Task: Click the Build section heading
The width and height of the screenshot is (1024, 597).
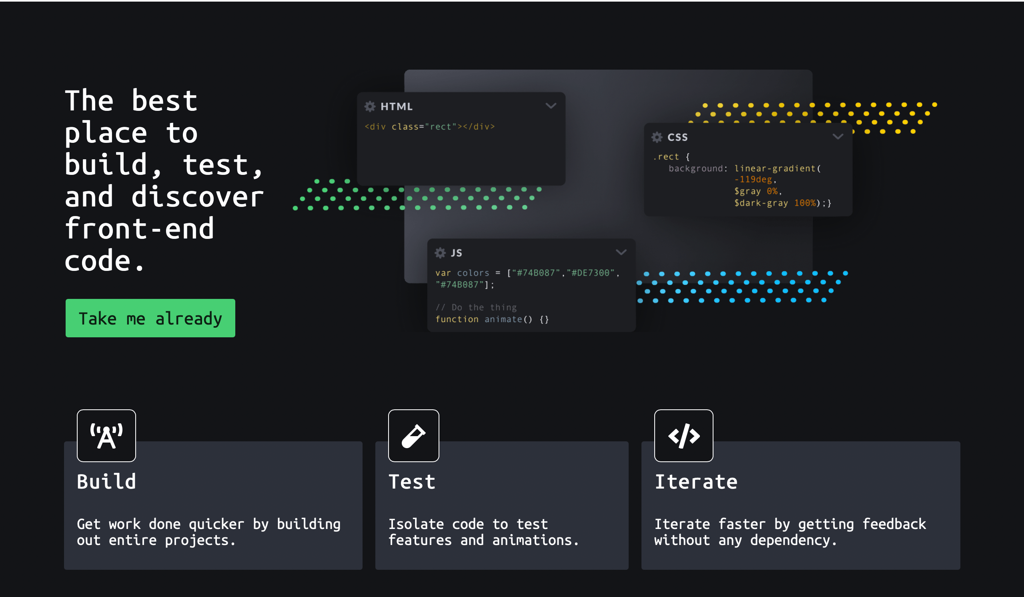Action: click(106, 482)
